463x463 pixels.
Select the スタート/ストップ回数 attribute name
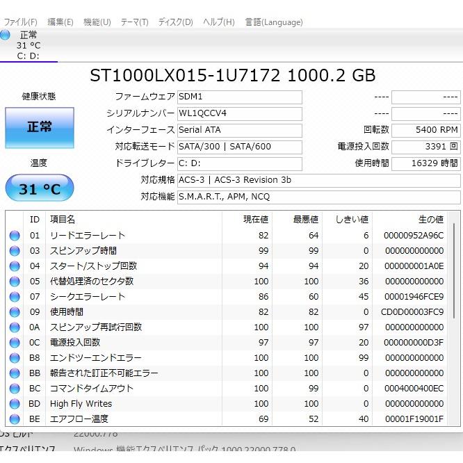coord(93,266)
